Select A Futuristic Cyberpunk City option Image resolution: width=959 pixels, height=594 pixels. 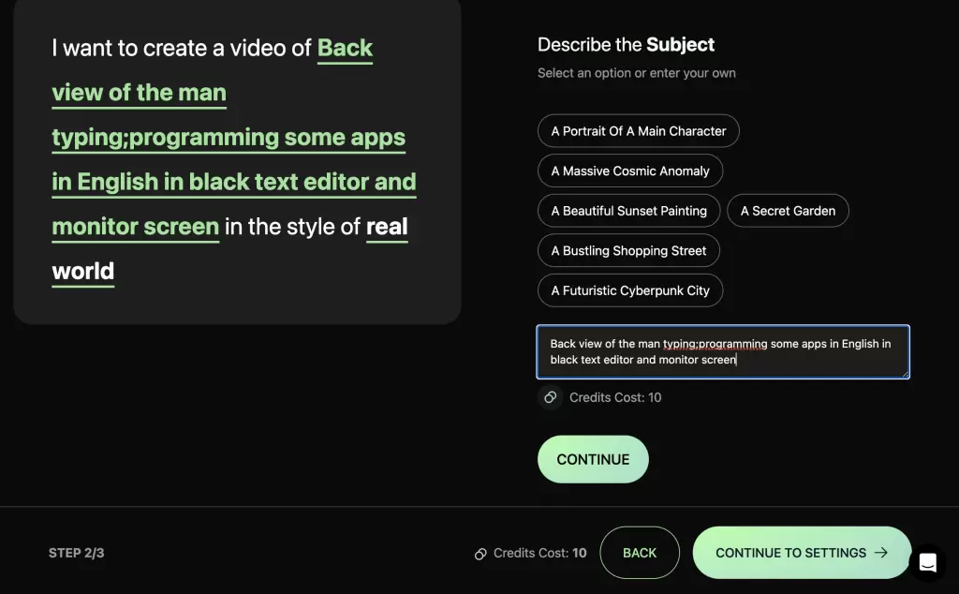[630, 290]
